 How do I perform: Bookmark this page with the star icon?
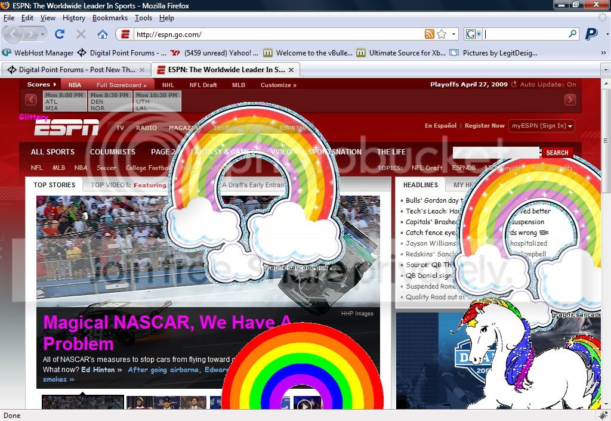tap(442, 34)
